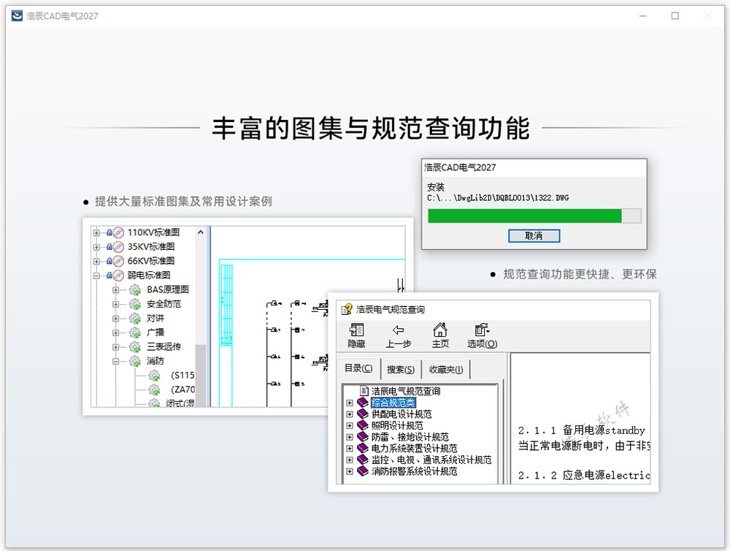Screen dimensions: 730x551
Task: Click book icon of 监控、电视、通讯系统设计规范
Action: click(363, 460)
